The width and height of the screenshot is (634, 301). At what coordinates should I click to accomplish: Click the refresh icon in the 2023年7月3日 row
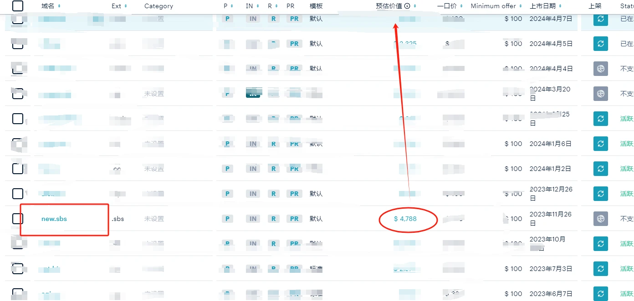(x=601, y=269)
